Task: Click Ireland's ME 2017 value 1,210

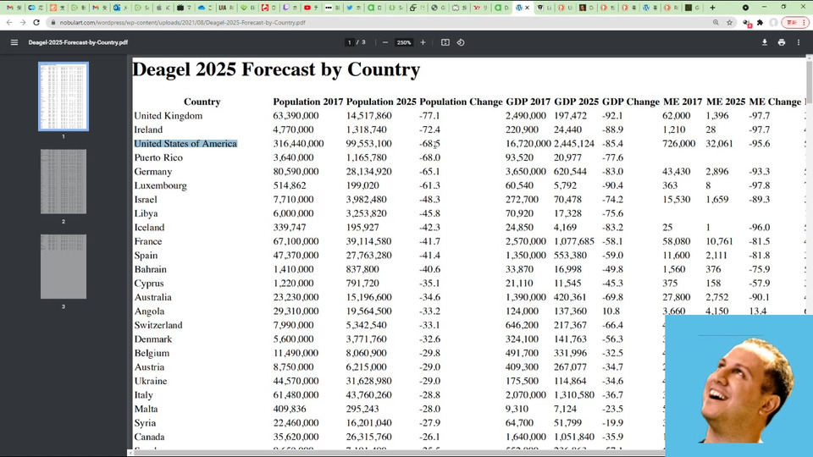Action: 673,129
